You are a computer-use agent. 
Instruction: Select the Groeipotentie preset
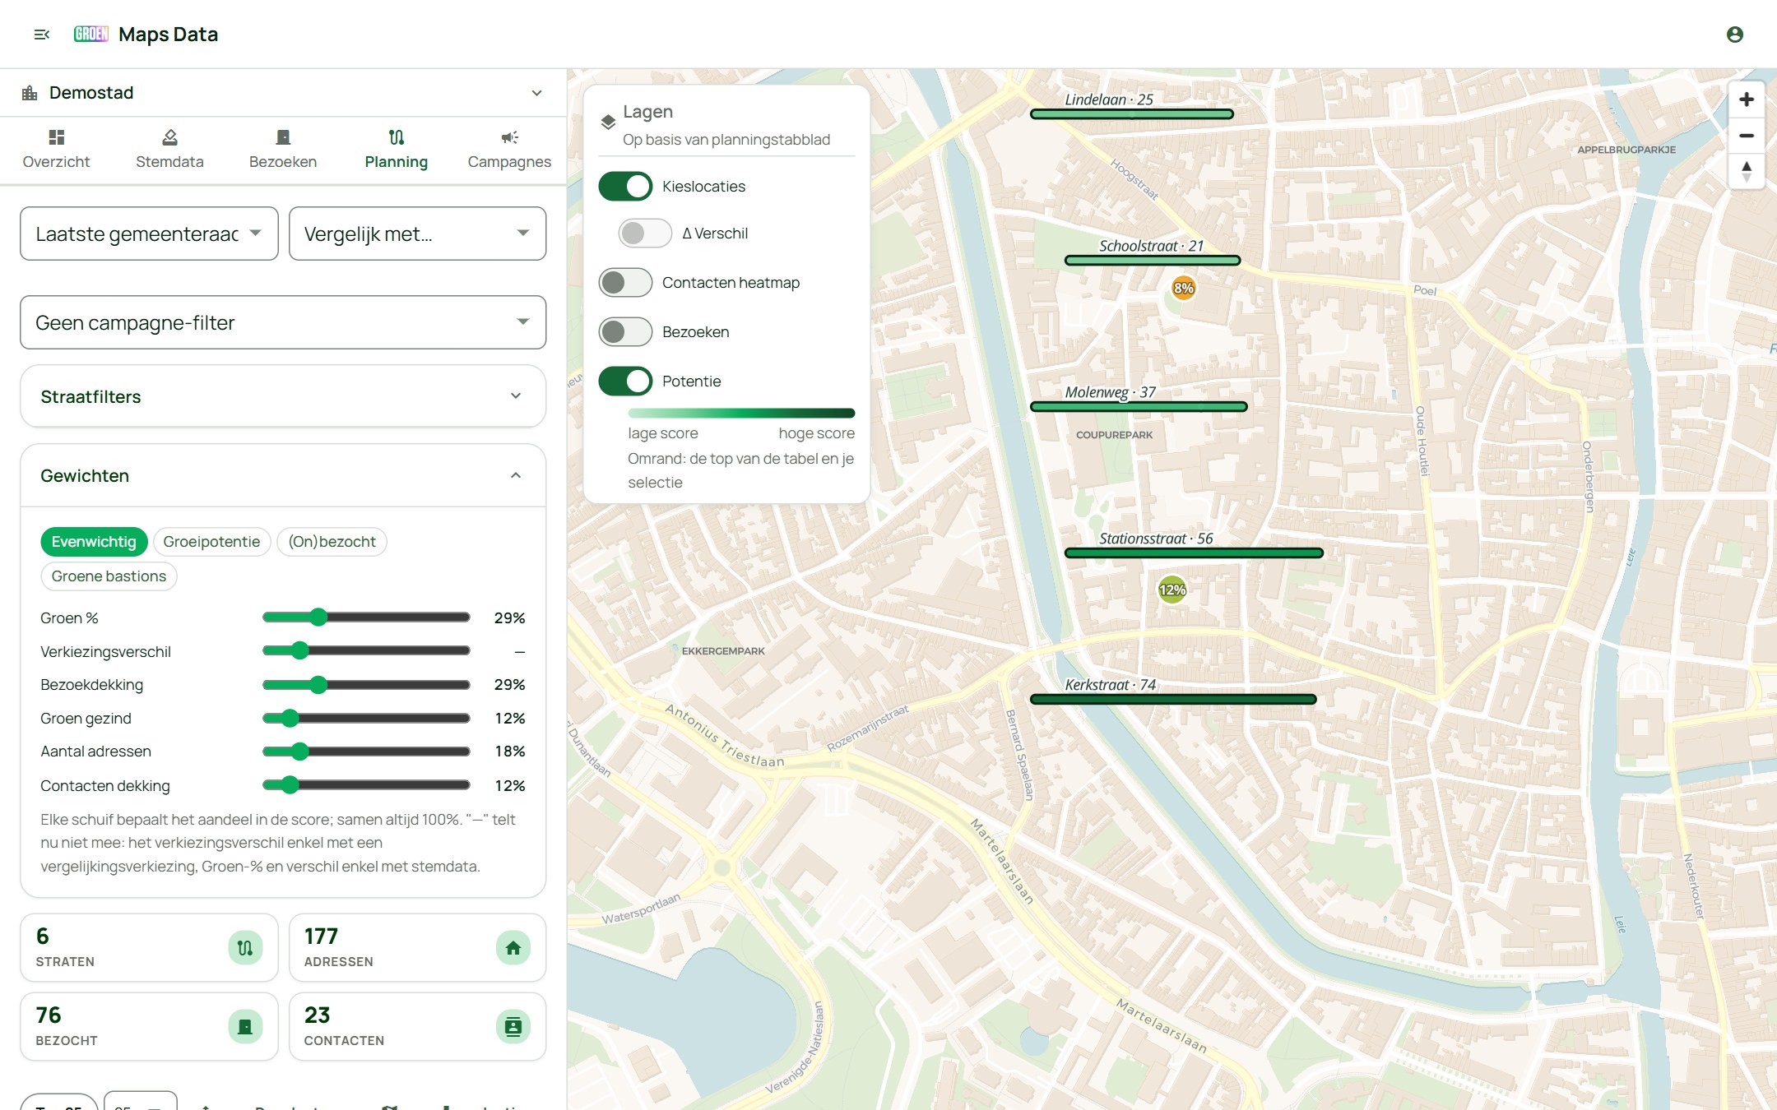(211, 542)
